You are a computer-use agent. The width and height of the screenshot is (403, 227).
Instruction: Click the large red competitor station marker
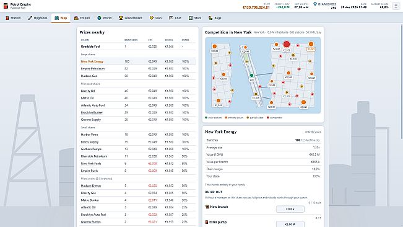pos(287,44)
